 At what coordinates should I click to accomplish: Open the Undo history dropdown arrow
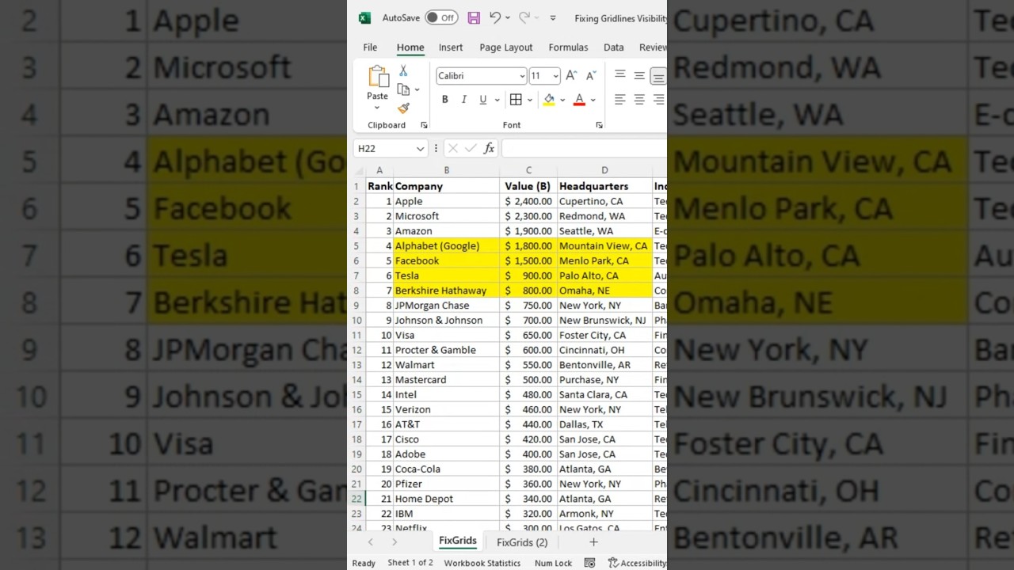pyautogui.click(x=508, y=18)
